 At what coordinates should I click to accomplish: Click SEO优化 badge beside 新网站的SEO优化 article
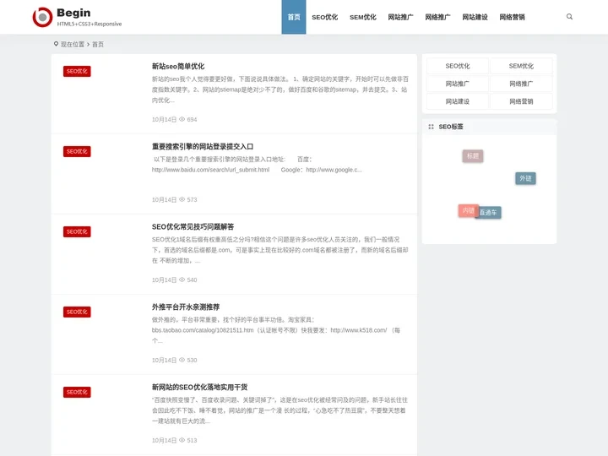pyautogui.click(x=77, y=393)
